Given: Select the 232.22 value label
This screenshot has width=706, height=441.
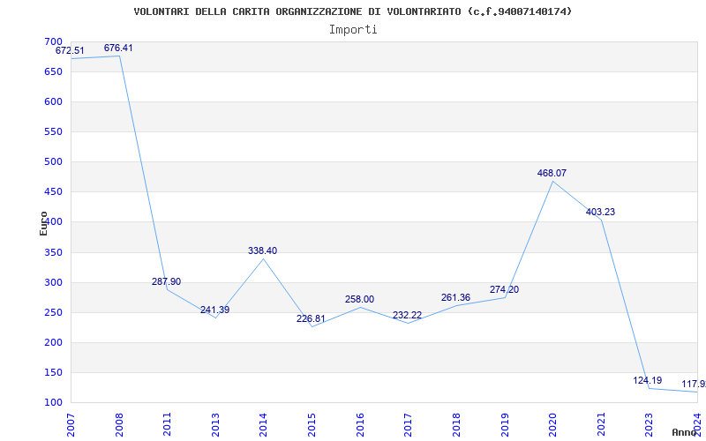Looking at the screenshot, I should 407,316.
